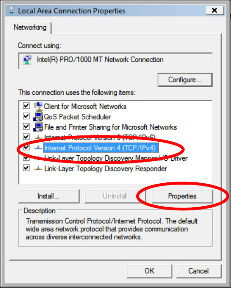This screenshot has height=288, width=231.
Task: Dismiss dialog with Cancel button
Action: (x=199, y=271)
